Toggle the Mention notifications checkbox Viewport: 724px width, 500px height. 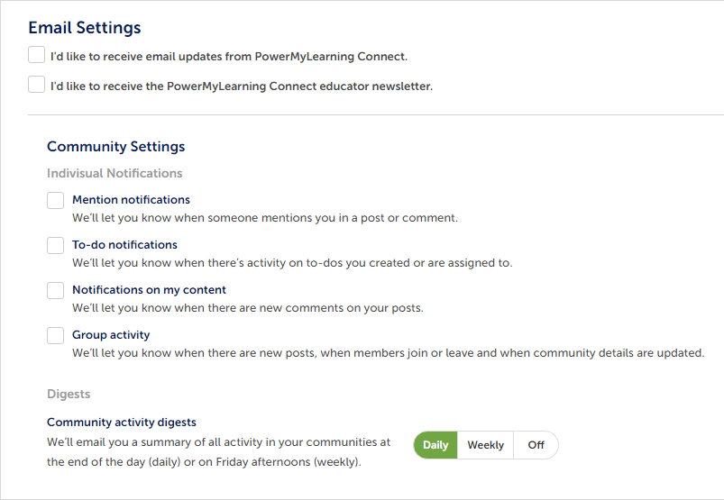[x=55, y=201]
